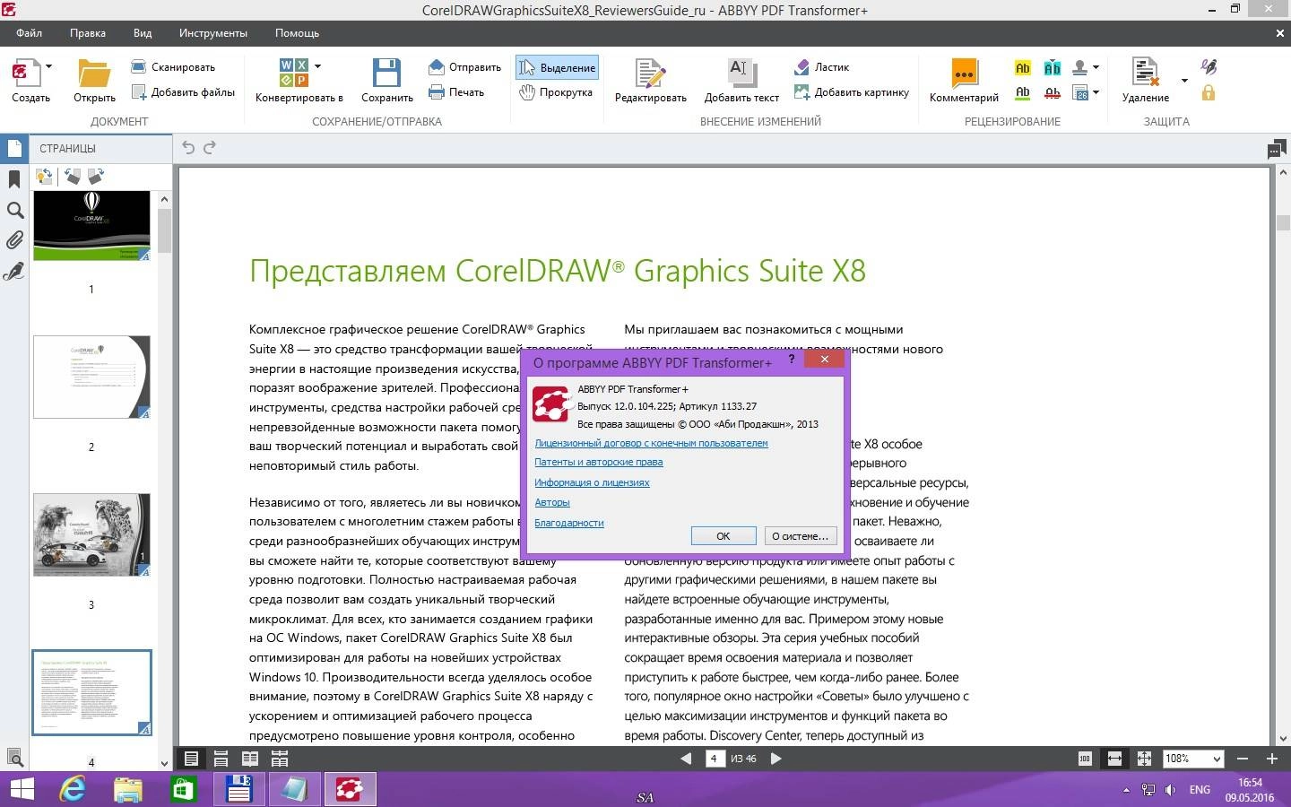This screenshot has width=1291, height=807.
Task: Click the Удаление redaction icon
Action: point(1145,73)
